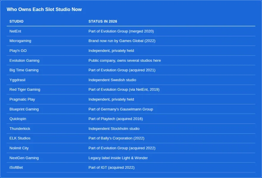Select the NextGen Gaming cell
The image size is (262, 178).
(x=24, y=158)
